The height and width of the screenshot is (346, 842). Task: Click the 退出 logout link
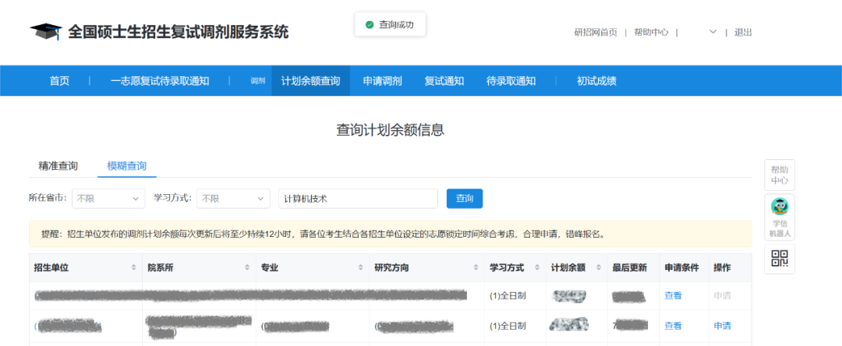[743, 32]
